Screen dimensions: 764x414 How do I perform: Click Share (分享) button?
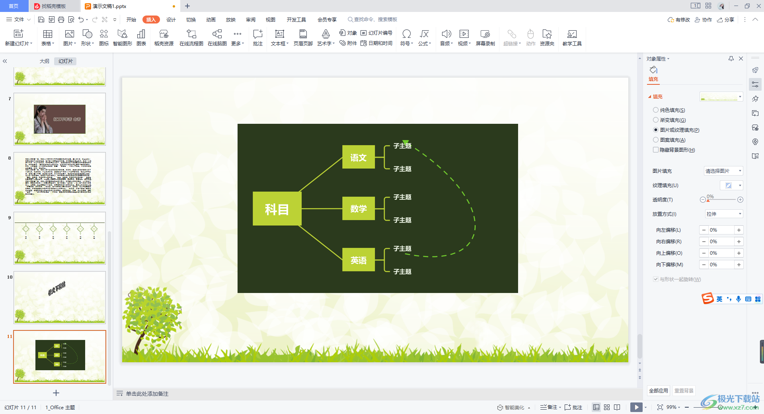[726, 20]
